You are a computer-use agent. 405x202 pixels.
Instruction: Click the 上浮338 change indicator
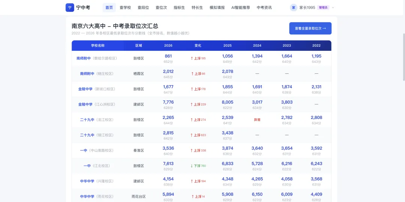[x=198, y=150]
